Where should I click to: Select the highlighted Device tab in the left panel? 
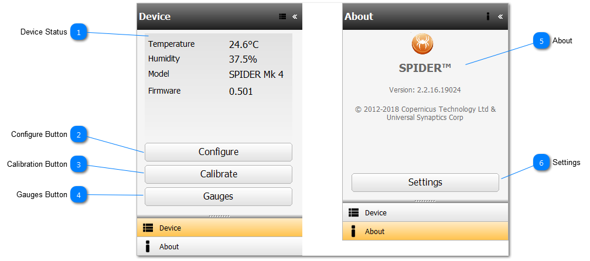pyautogui.click(x=219, y=228)
